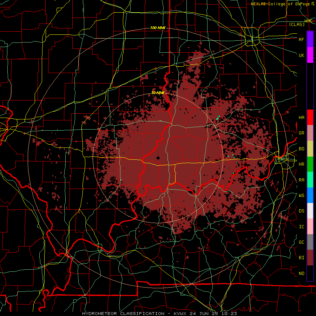316x316 pixels.
Task: Click the "RA" legend label
Action: click(302, 180)
